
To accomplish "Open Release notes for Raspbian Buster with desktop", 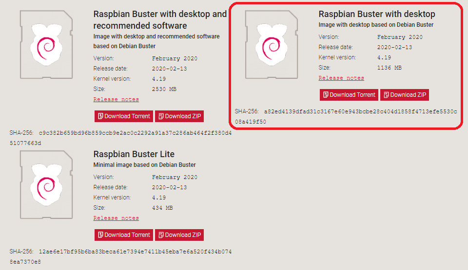I will coord(341,78).
